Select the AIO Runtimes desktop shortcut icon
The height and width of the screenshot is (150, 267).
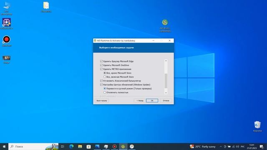pos(165,25)
